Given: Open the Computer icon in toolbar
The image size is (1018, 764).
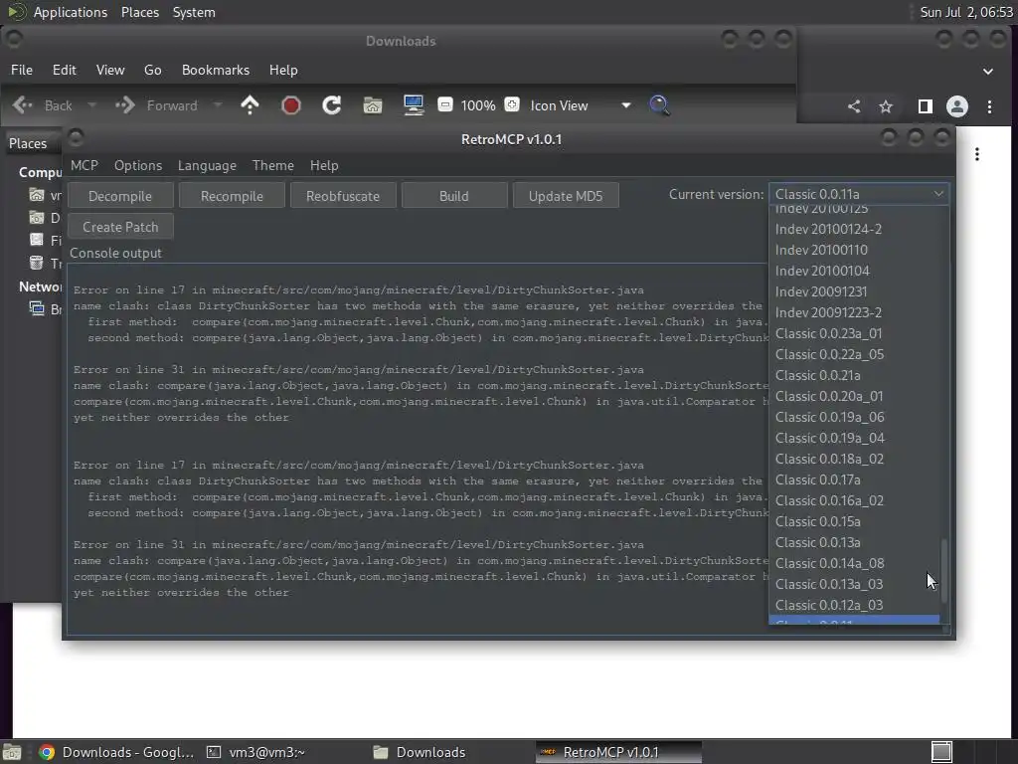Looking at the screenshot, I should (414, 105).
